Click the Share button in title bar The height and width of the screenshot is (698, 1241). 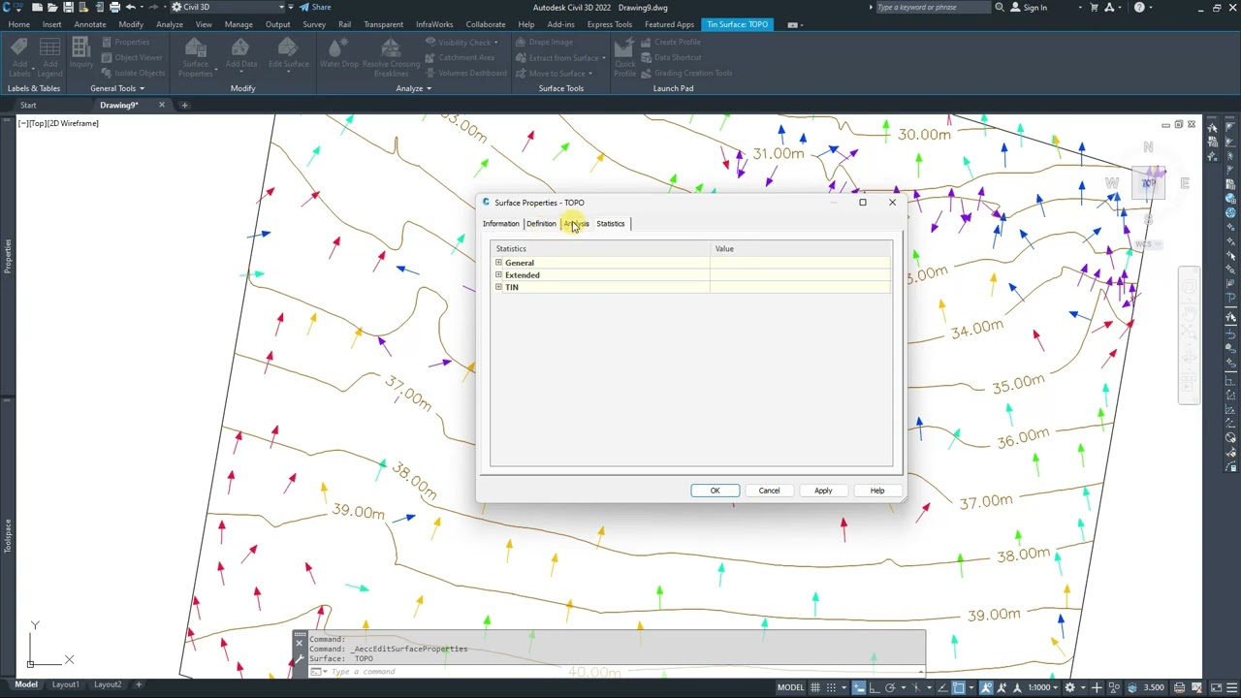(x=315, y=7)
